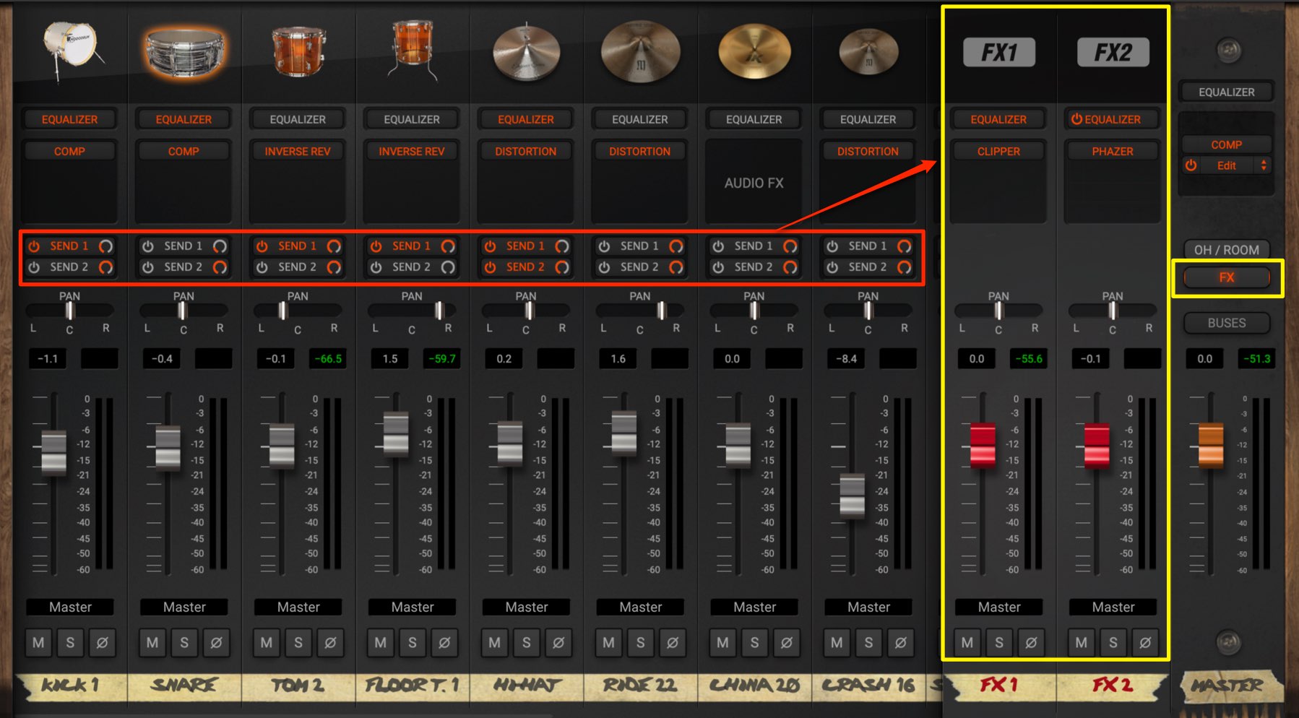
Task: Click the FX2 red volume fader
Action: pyautogui.click(x=1097, y=445)
